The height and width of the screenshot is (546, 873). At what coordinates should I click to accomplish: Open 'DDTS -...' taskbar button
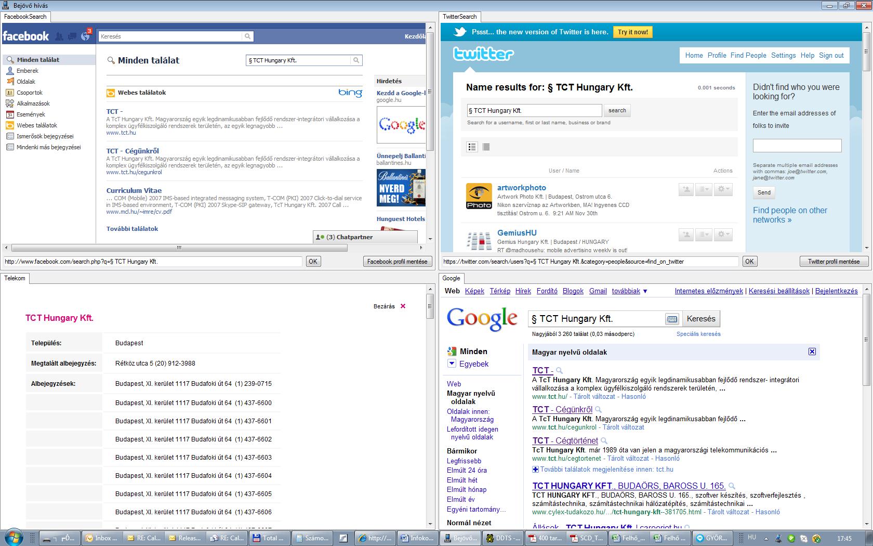click(503, 538)
